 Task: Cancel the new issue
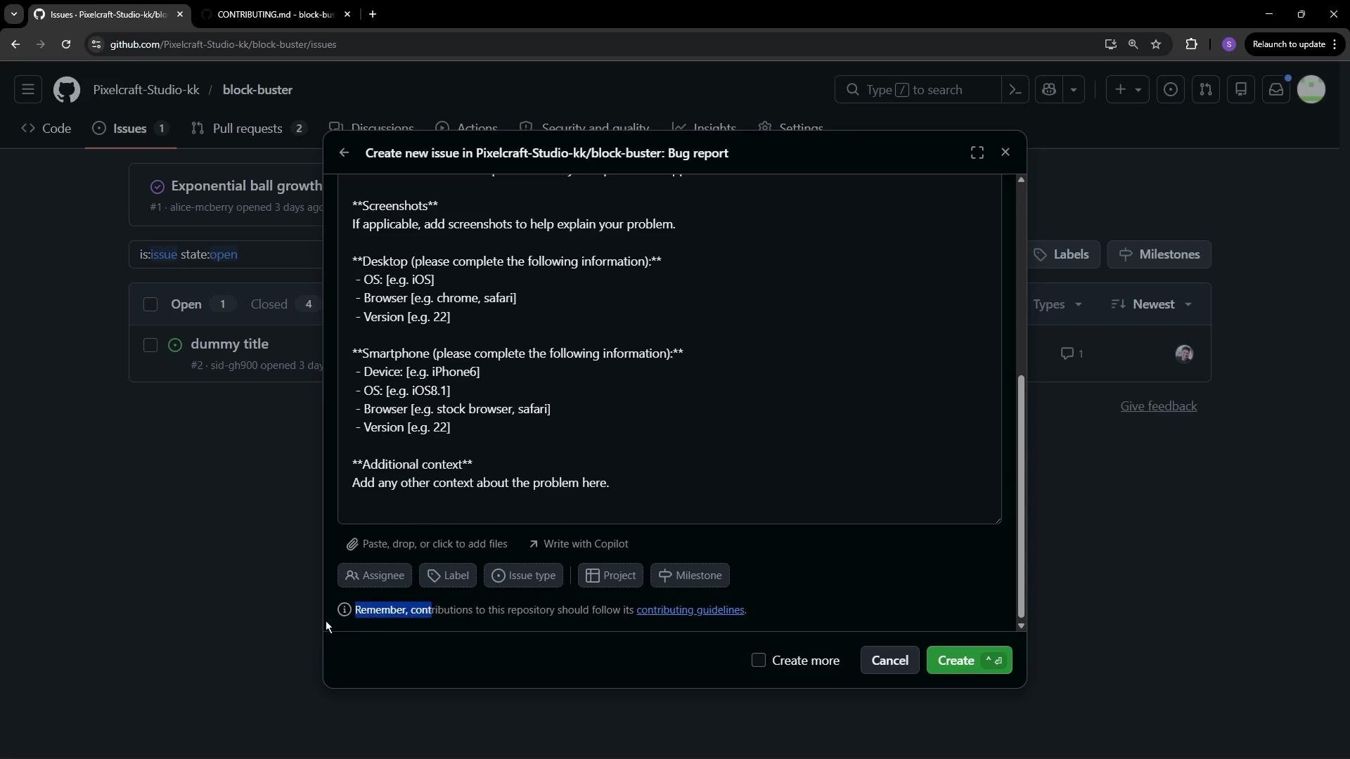click(x=889, y=661)
